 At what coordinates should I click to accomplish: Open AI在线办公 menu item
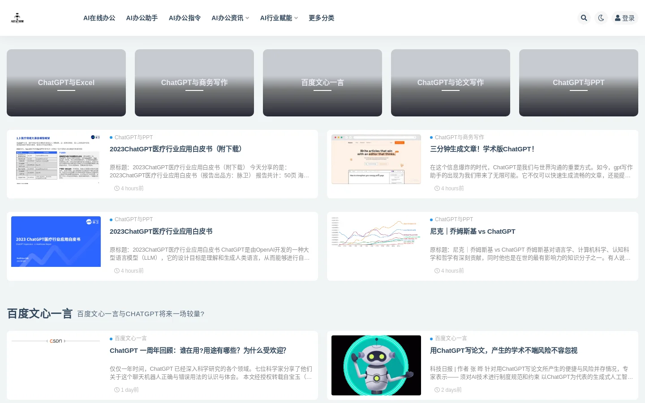(x=99, y=18)
